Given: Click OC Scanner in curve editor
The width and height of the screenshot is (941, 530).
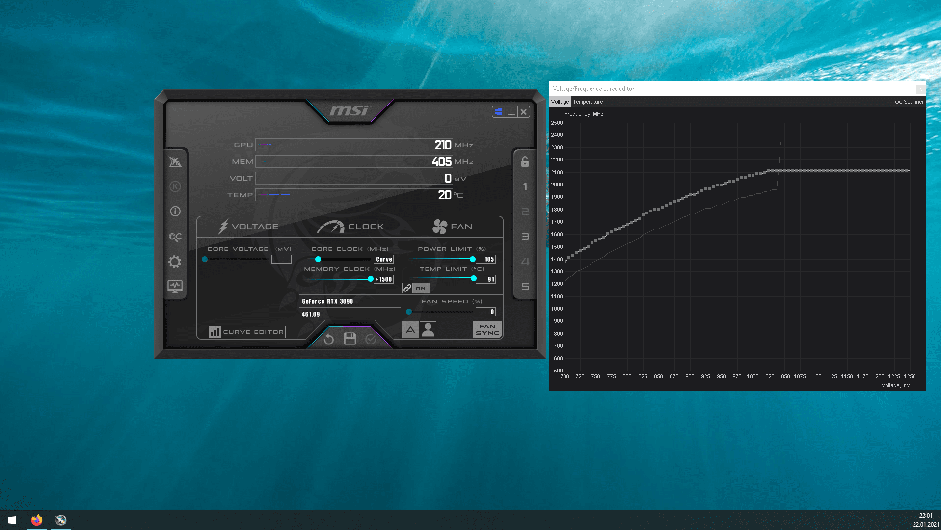Looking at the screenshot, I should pos(909,102).
